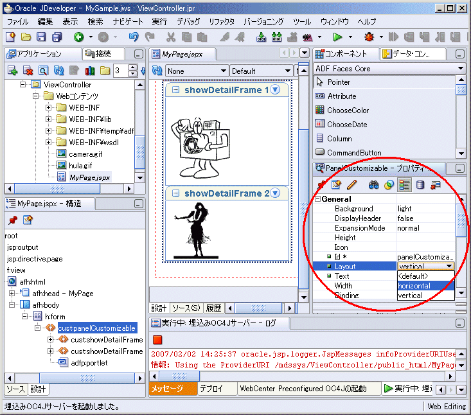Click the Undo toolbar icon
The height and width of the screenshot is (415, 471).
tap(134, 37)
